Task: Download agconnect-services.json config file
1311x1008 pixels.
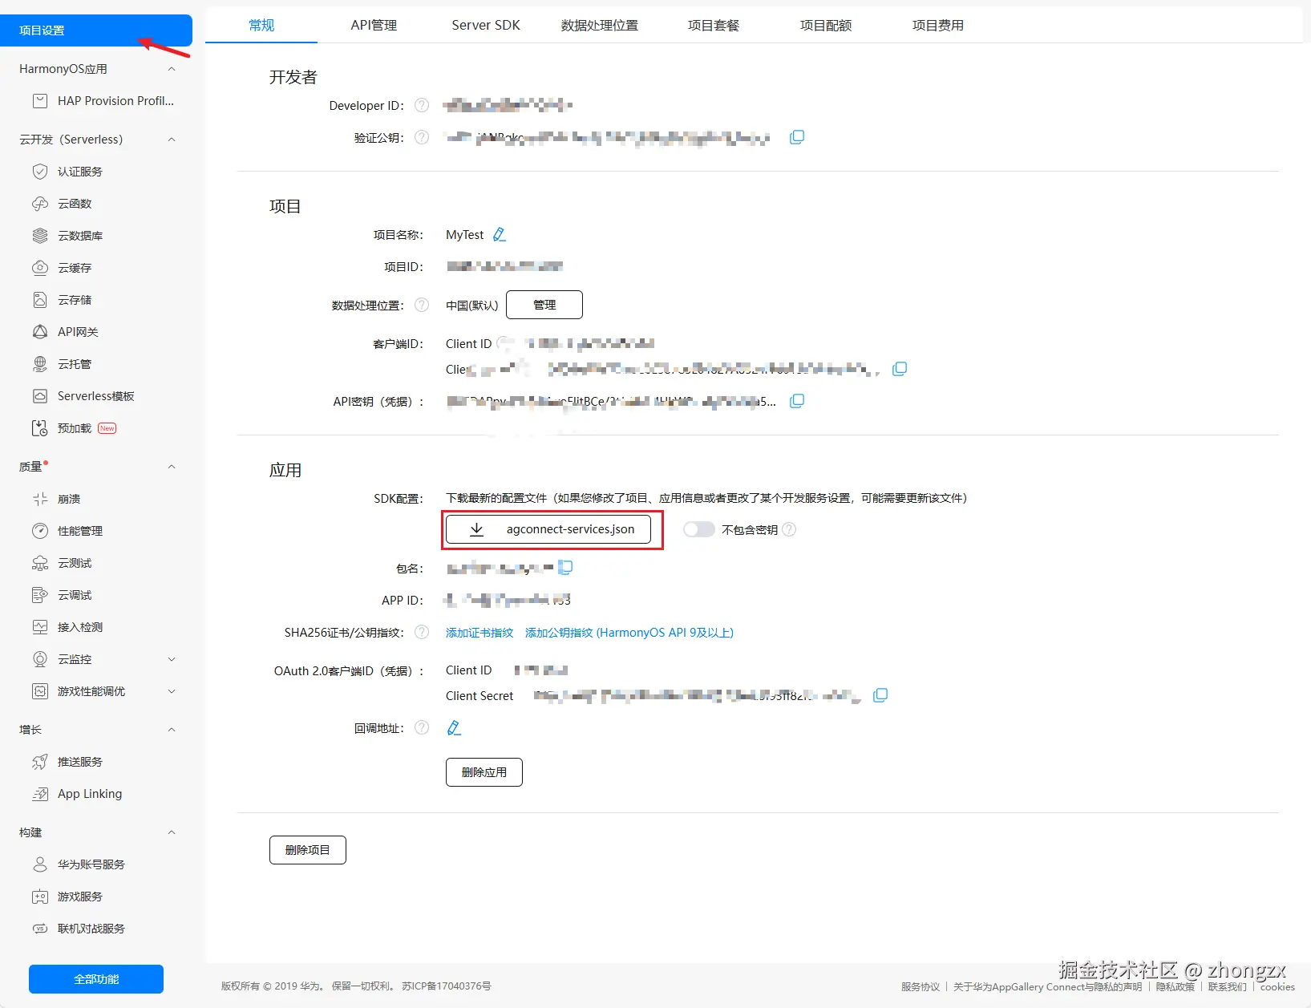Action: point(548,529)
